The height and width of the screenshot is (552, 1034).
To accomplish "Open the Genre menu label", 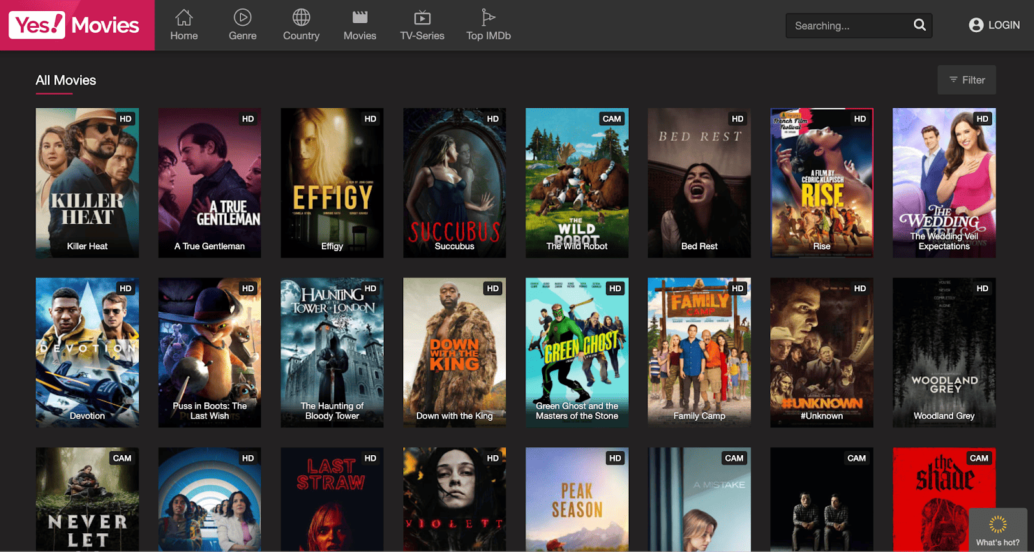I will [x=242, y=36].
